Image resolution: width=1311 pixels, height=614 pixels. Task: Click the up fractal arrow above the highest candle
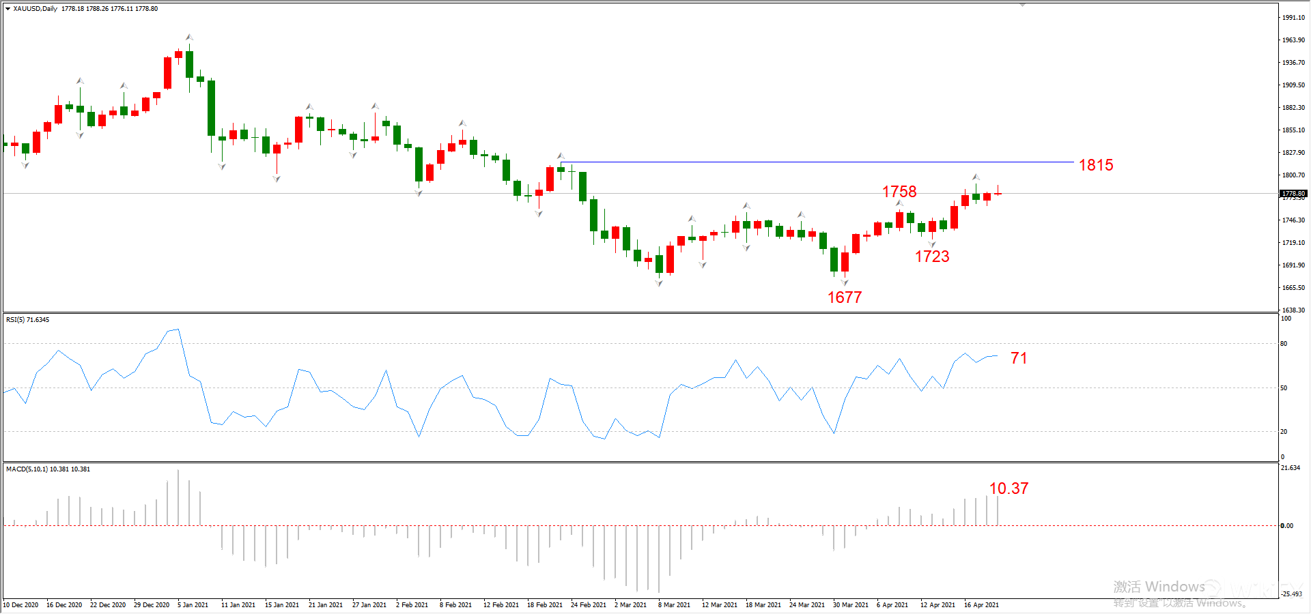[189, 37]
